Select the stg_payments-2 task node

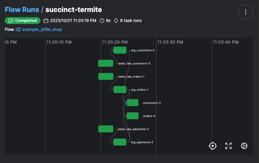[x=120, y=142]
